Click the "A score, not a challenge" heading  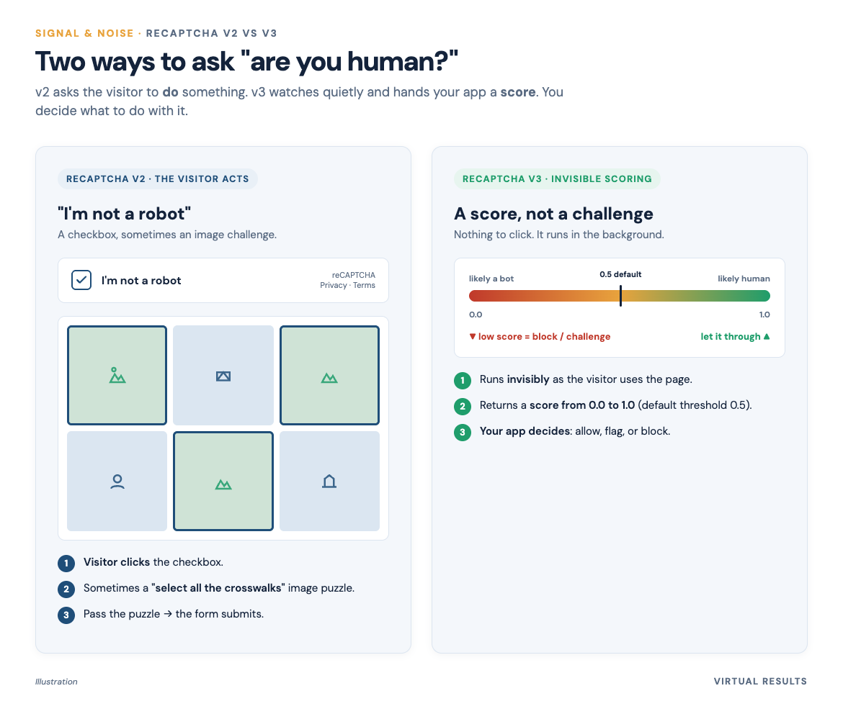(553, 214)
